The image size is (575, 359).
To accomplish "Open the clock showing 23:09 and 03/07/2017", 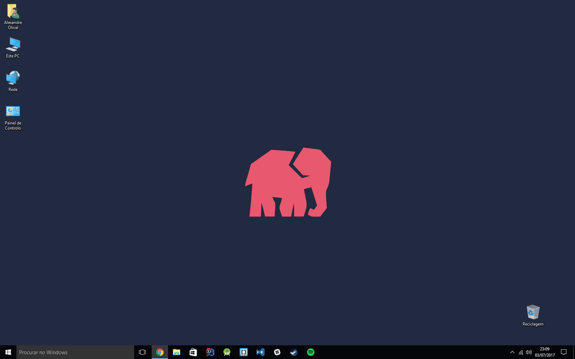I will click(545, 352).
